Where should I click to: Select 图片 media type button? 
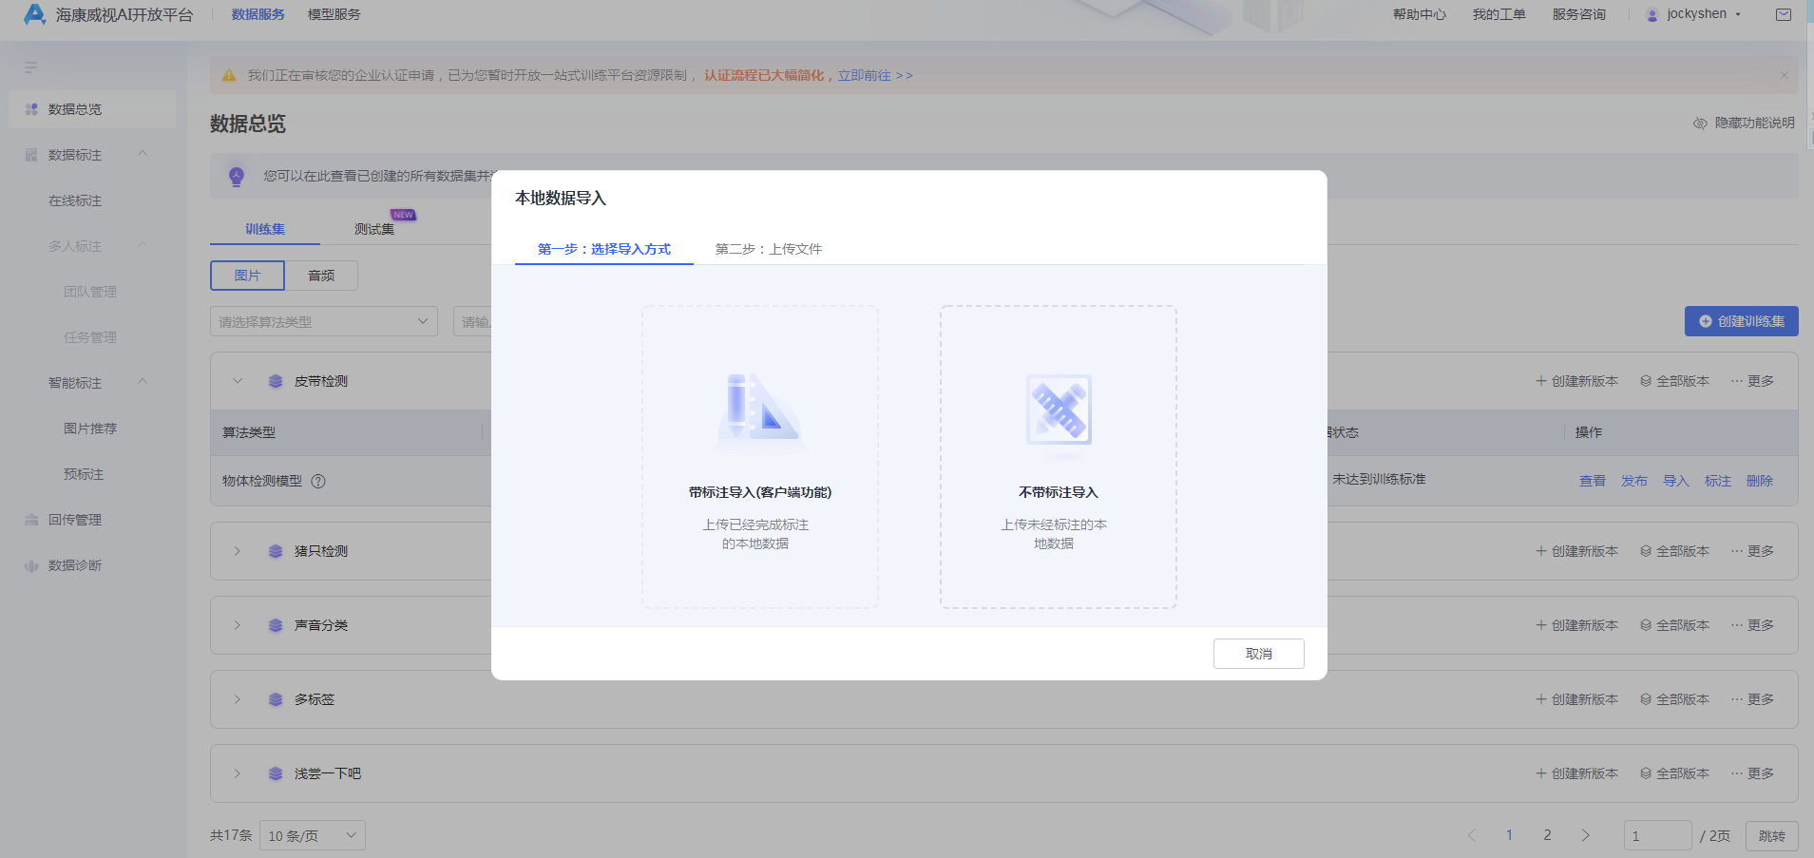[x=247, y=276]
